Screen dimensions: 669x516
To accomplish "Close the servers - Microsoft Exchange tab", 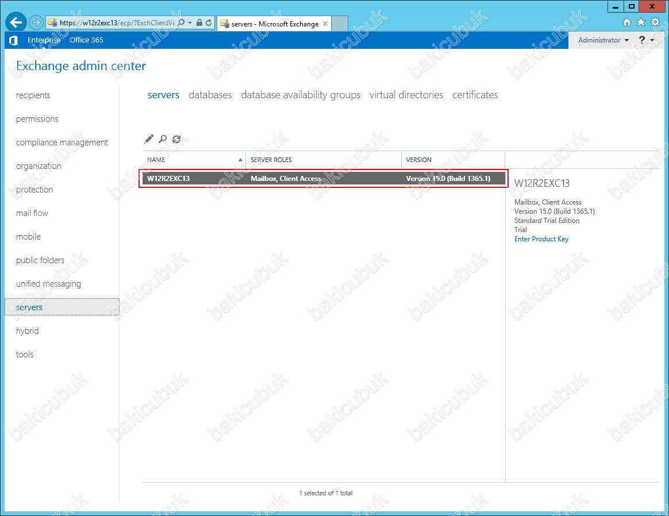I will click(325, 24).
